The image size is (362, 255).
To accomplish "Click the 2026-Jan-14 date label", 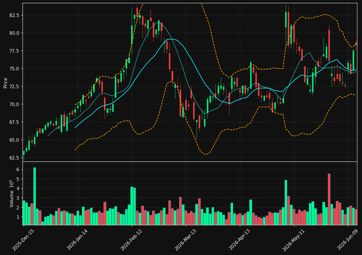I will click(77, 240).
